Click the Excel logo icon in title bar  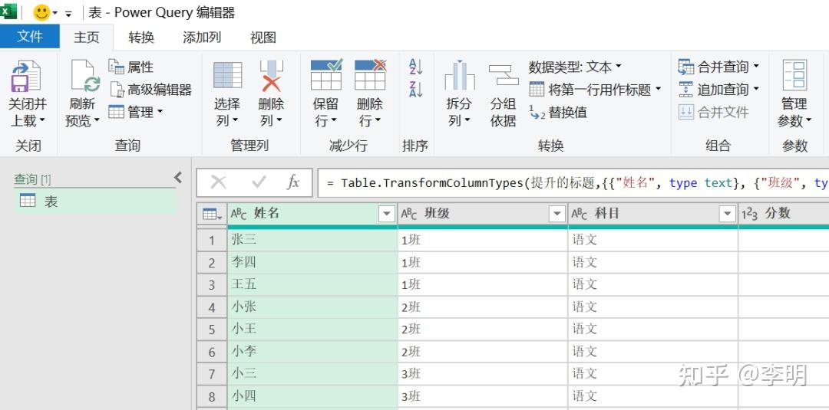(x=8, y=11)
